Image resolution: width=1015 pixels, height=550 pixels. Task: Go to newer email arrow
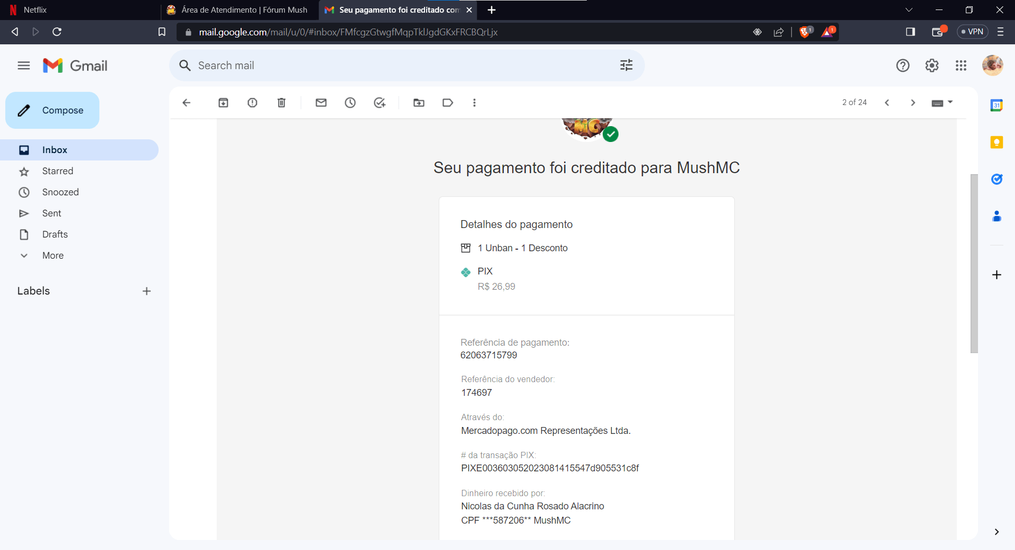click(887, 102)
